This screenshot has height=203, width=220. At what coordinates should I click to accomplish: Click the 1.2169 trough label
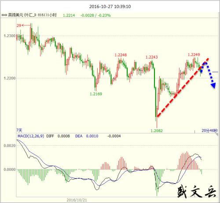coord(96,94)
